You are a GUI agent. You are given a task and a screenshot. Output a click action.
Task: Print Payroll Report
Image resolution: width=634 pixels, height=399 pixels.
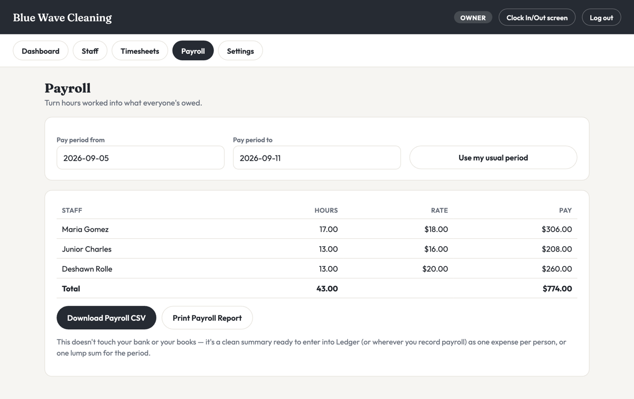pyautogui.click(x=207, y=318)
